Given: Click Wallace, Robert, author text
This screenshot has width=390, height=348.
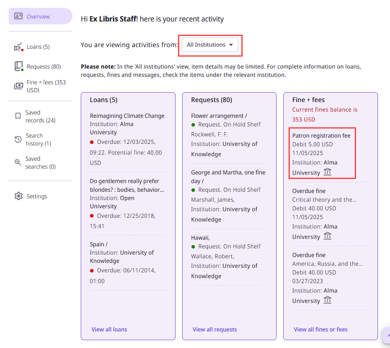Looking at the screenshot, I should pos(213,256).
